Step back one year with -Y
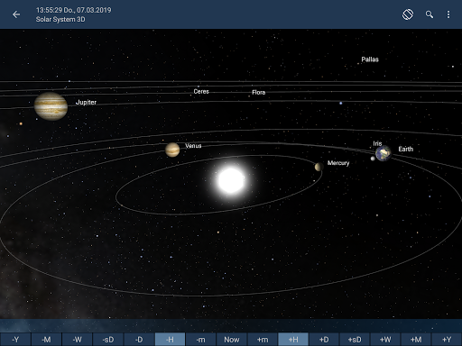 [x=15, y=340]
